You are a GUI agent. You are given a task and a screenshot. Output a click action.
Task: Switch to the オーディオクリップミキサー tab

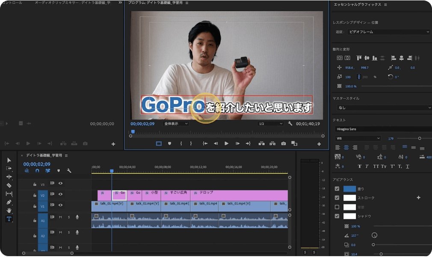coord(72,3)
